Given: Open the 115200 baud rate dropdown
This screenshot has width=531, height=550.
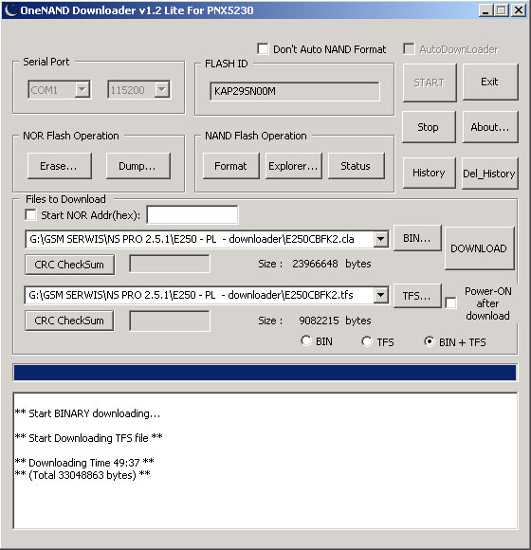Looking at the screenshot, I should click(162, 89).
